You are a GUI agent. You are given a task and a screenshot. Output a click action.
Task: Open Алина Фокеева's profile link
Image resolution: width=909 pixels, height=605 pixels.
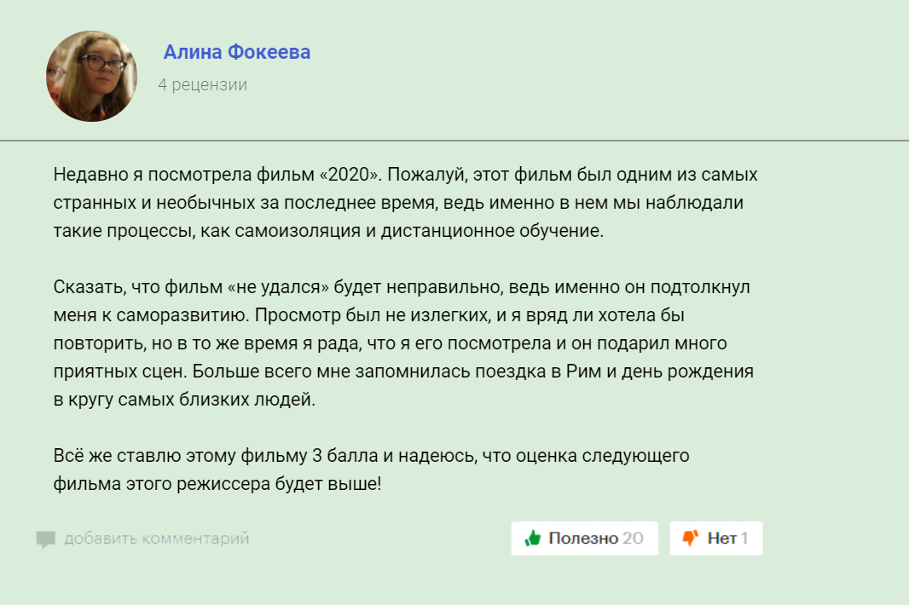tap(237, 53)
